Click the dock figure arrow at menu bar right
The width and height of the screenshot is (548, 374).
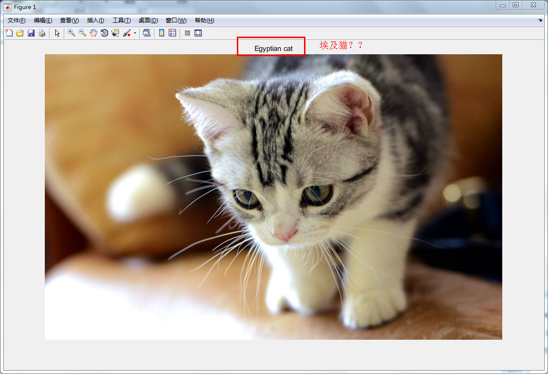point(540,20)
